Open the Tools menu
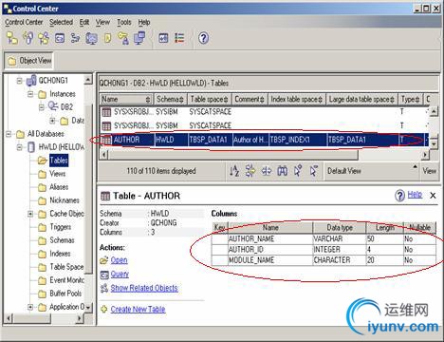The image size is (444, 342). point(124,22)
